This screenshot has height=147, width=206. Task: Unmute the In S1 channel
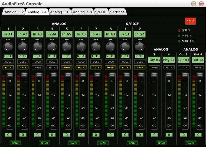tap(125, 68)
